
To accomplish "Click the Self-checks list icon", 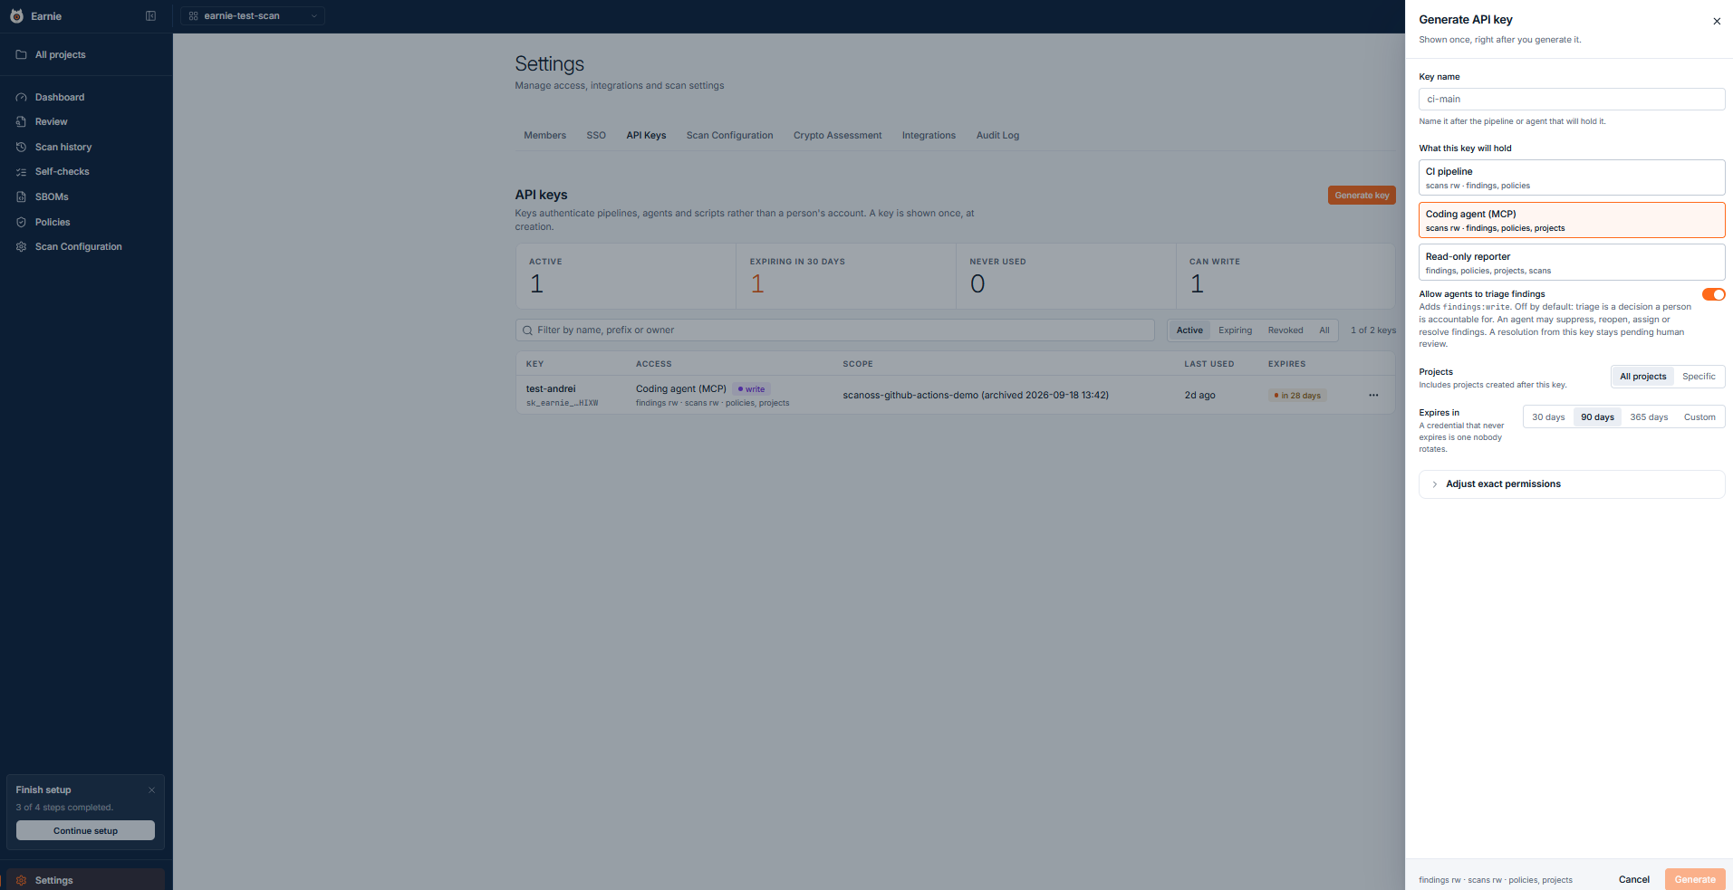I will pos(21,171).
